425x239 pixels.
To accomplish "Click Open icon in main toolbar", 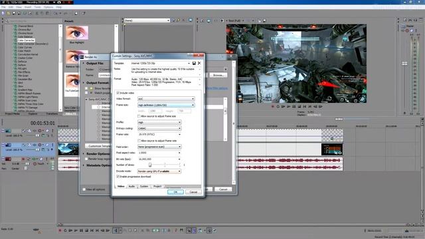I will click(x=9, y=13).
